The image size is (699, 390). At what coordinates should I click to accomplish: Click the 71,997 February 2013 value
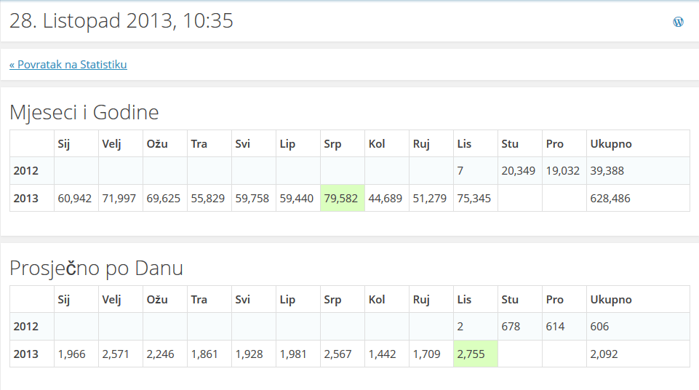119,199
